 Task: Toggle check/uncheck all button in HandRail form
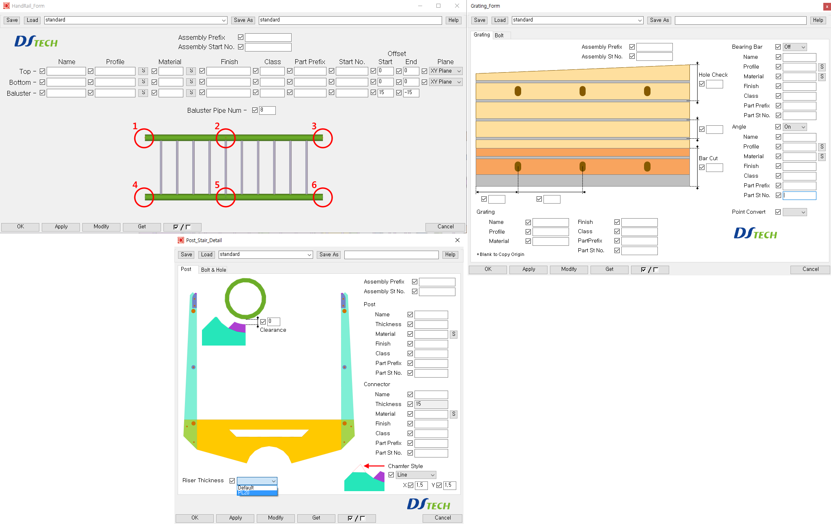[x=182, y=227]
